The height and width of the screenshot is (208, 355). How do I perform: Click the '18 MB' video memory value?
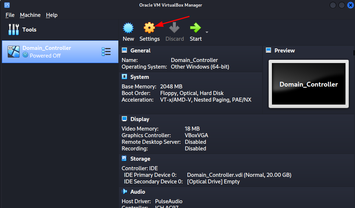(192, 129)
